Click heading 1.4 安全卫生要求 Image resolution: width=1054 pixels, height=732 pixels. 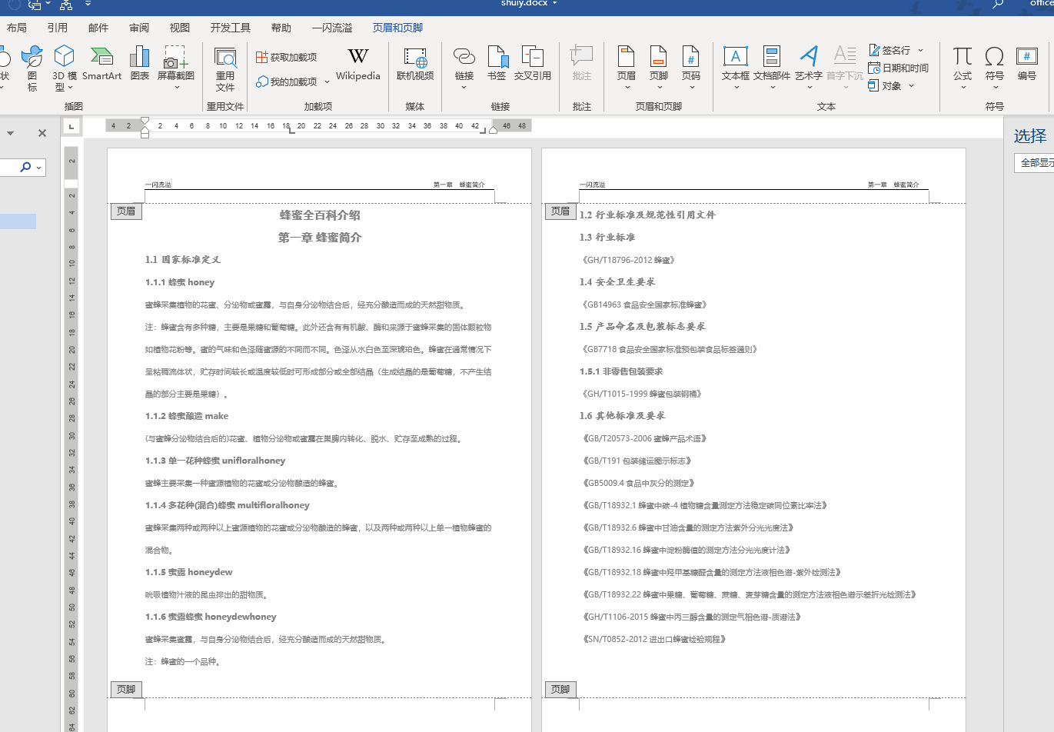point(617,282)
